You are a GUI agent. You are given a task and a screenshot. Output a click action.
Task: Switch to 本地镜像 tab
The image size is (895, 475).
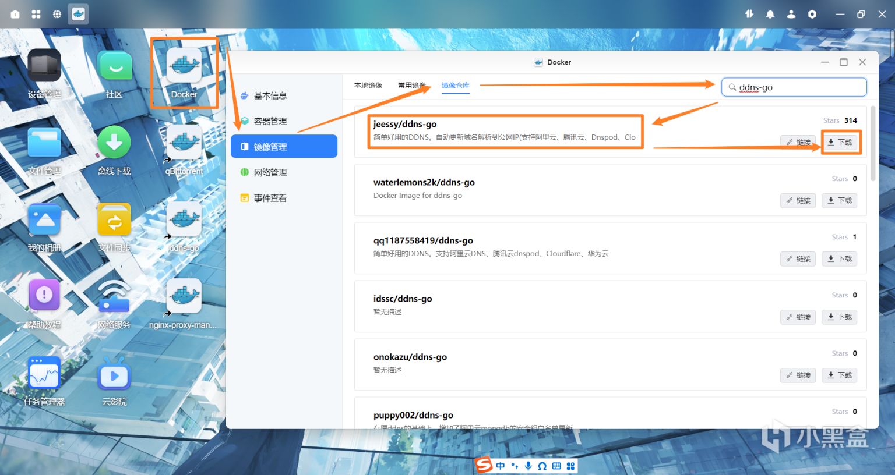[x=368, y=86]
